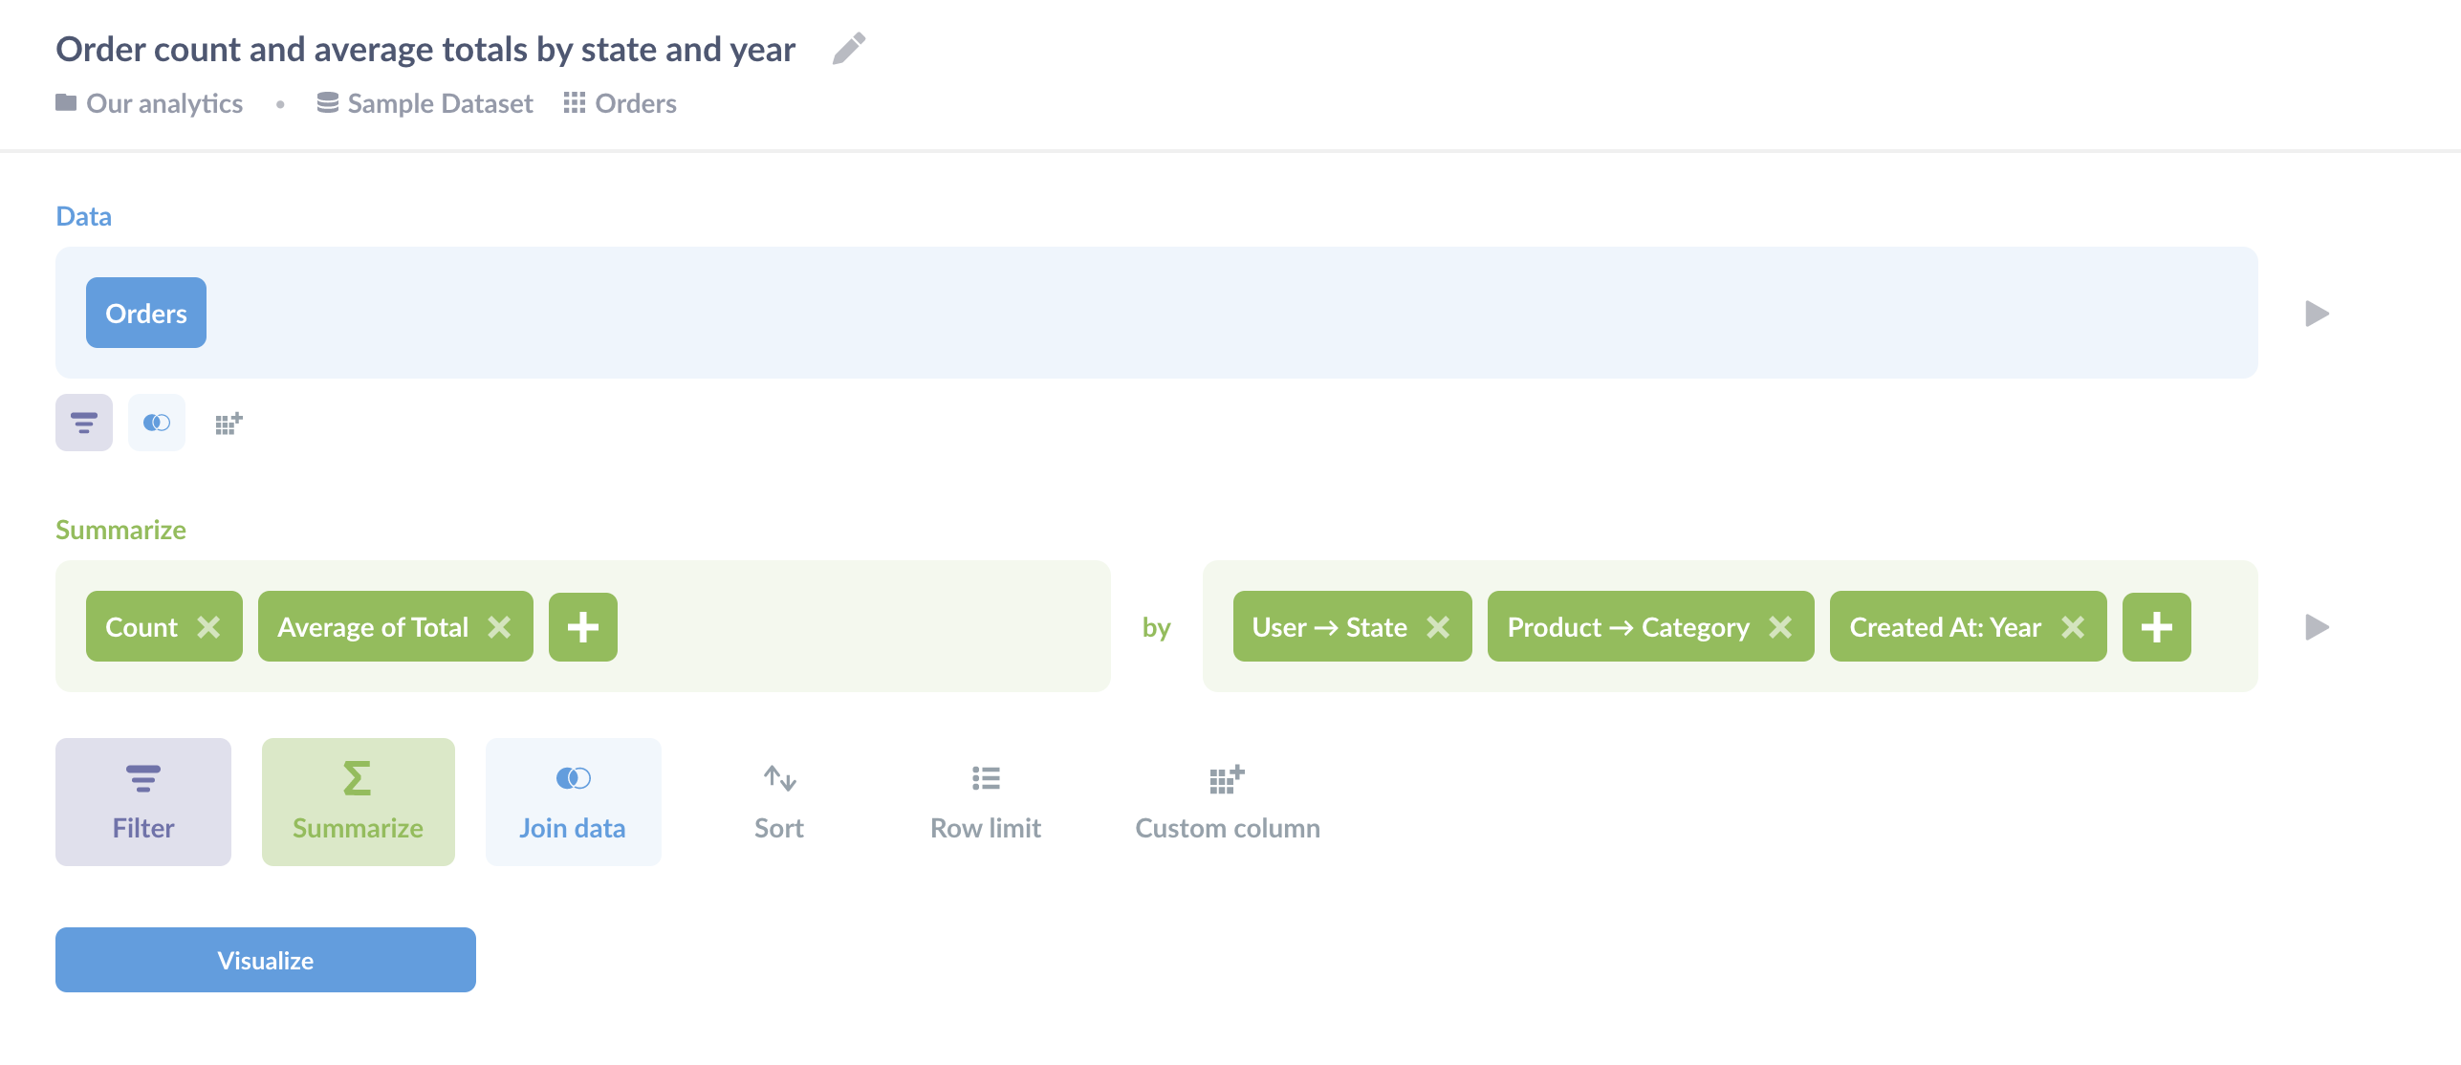Open the Created At: Year grouping options
Viewport: 2461px width, 1065px height.
[x=1945, y=627]
